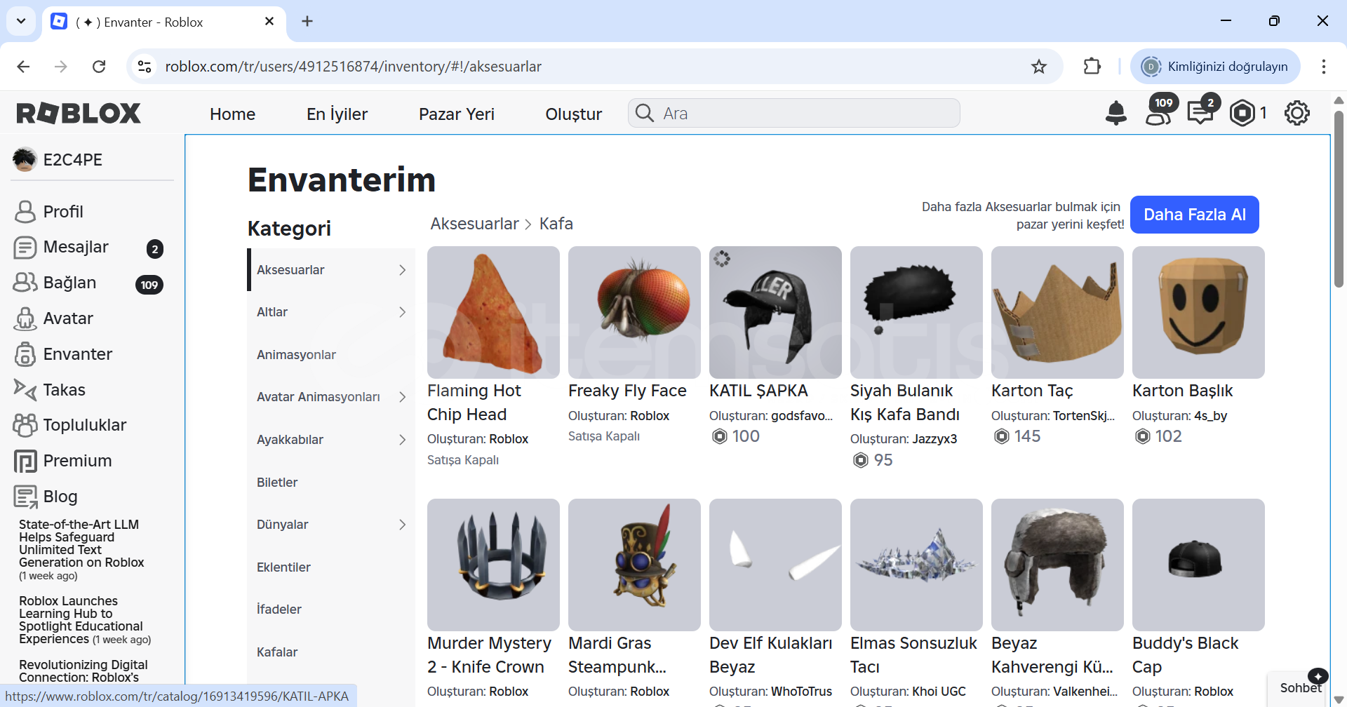Open creator link 4s_by
Screen dimensions: 1347x707
pyautogui.click(x=1210, y=416)
